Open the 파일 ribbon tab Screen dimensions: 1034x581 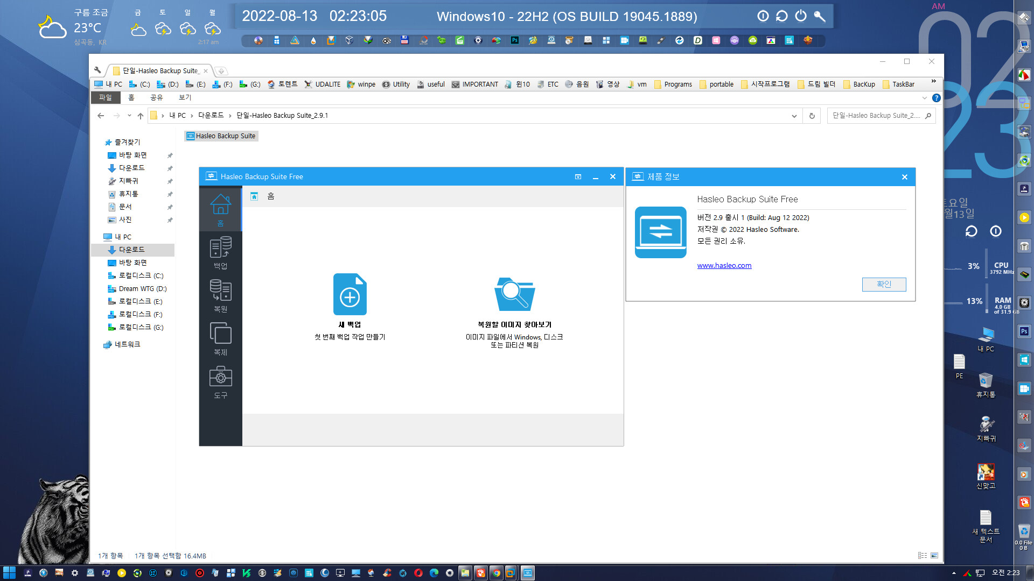tap(105, 97)
